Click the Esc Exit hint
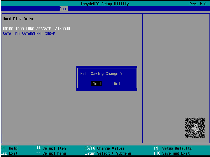Image resolution: width=210 pixels, height=157 pixels. coord(9,153)
